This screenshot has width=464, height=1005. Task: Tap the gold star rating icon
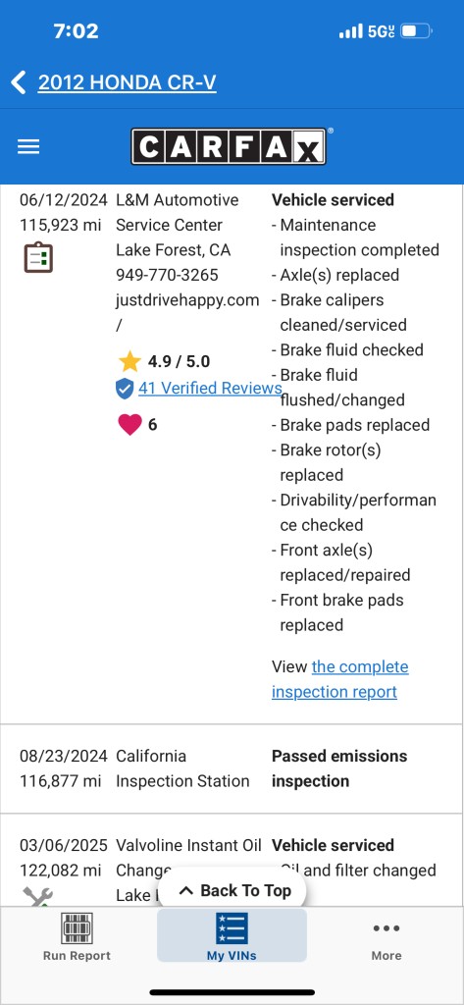(129, 361)
